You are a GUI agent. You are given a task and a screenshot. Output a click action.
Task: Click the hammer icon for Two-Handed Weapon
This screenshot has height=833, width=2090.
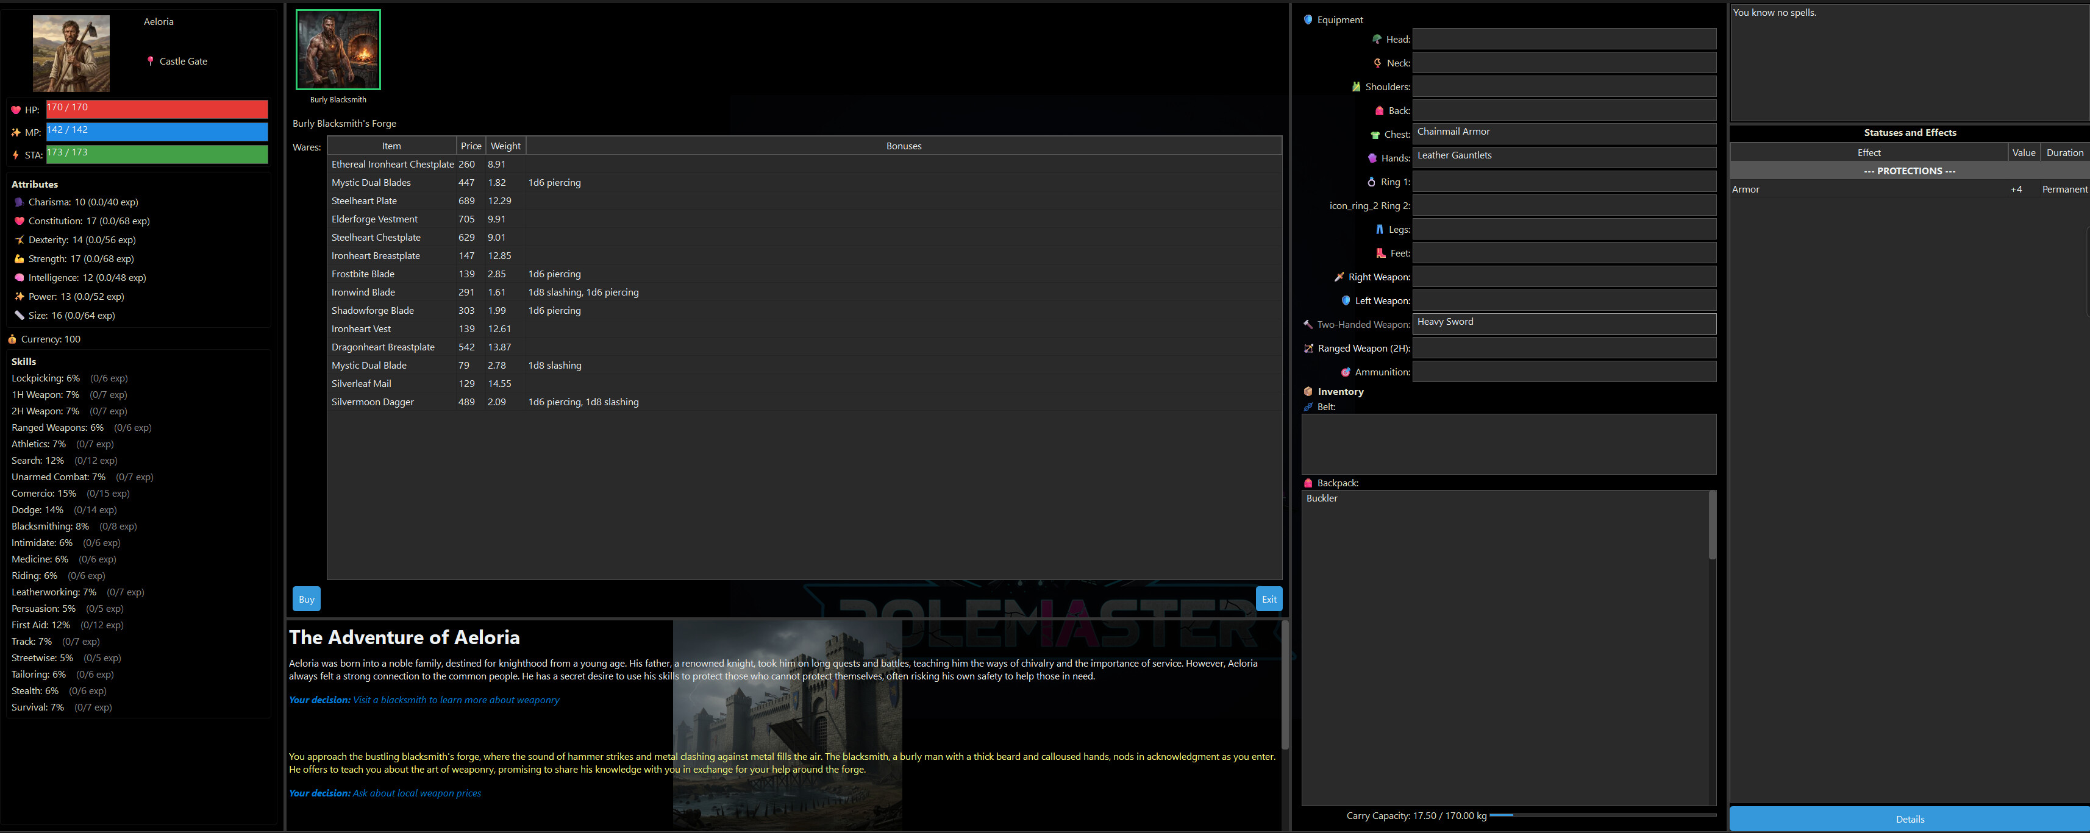[1307, 324]
